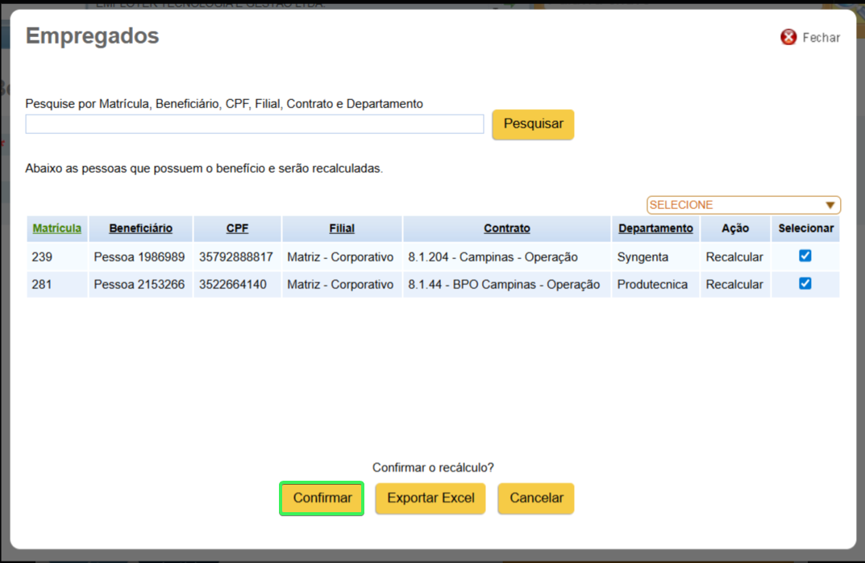Cancel the recalculation with Cancelar
865x563 pixels.
pyautogui.click(x=536, y=498)
